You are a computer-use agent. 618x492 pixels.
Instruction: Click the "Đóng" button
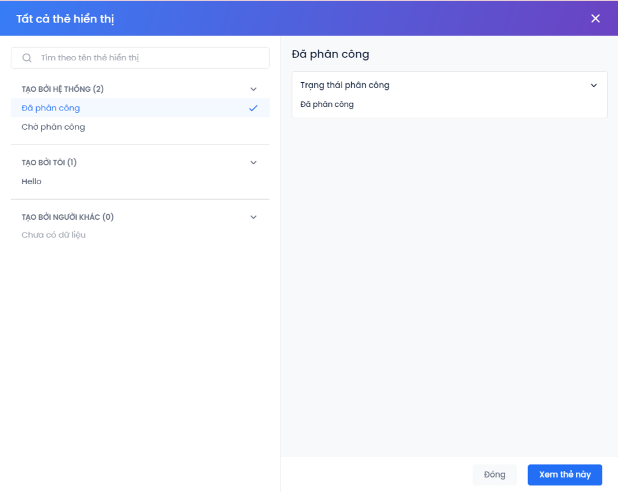(x=495, y=474)
